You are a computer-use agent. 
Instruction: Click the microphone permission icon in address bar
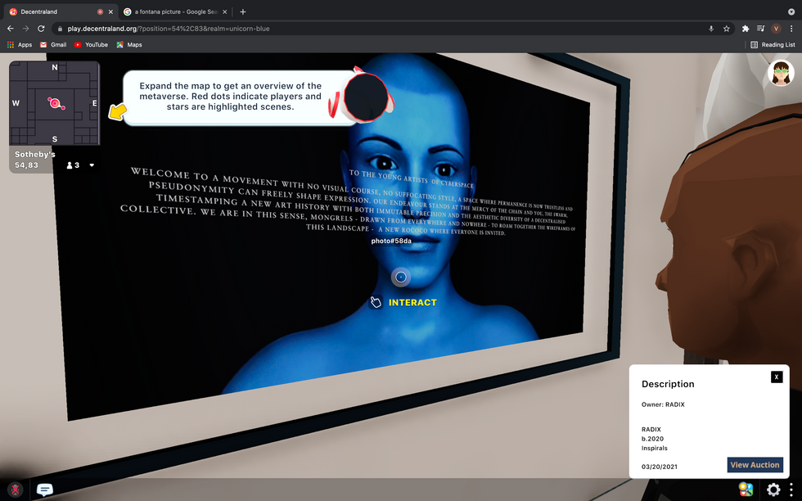[711, 29]
